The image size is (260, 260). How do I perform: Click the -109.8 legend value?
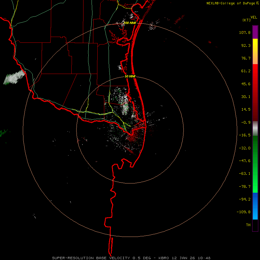pyautogui.click(x=244, y=212)
